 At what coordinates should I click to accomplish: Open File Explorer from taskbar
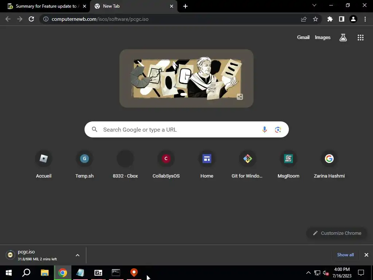(44, 273)
